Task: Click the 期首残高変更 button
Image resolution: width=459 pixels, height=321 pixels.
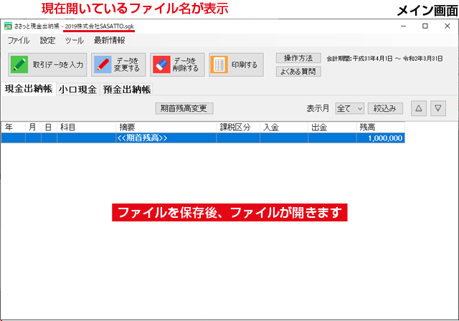Action: coord(184,108)
